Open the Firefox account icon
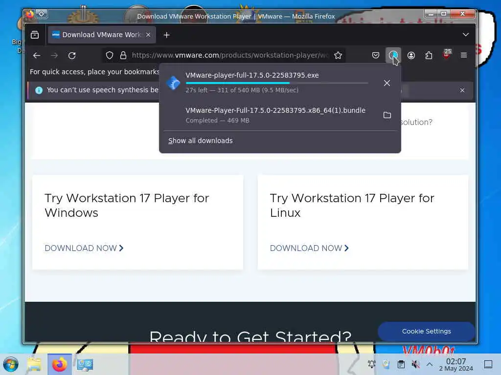This screenshot has height=375, width=501. [x=411, y=56]
